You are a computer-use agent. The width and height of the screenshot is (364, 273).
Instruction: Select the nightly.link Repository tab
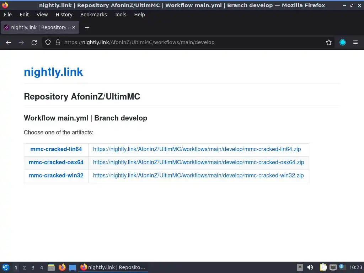[40, 27]
